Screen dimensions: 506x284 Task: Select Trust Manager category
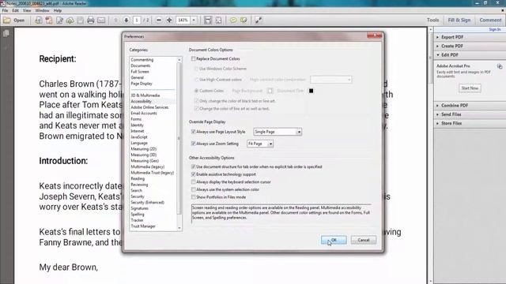pos(143,226)
